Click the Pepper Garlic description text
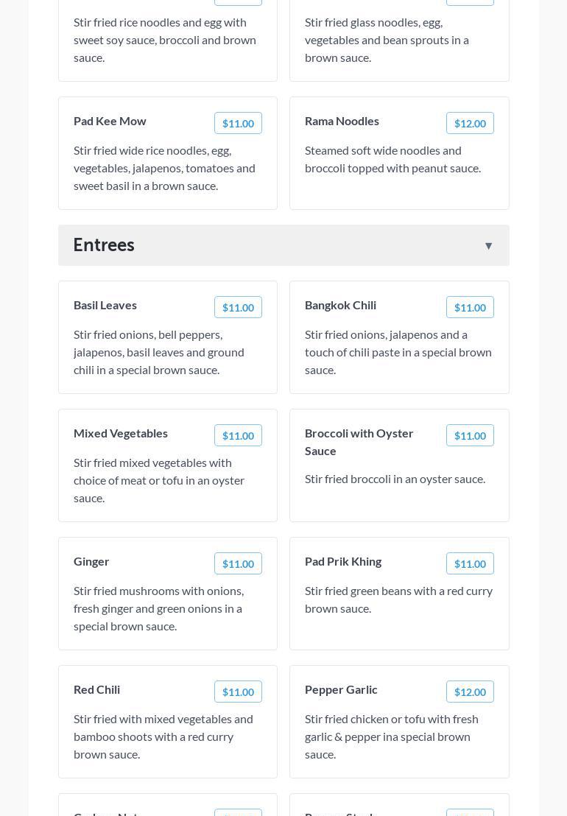The image size is (567, 816). [391, 736]
